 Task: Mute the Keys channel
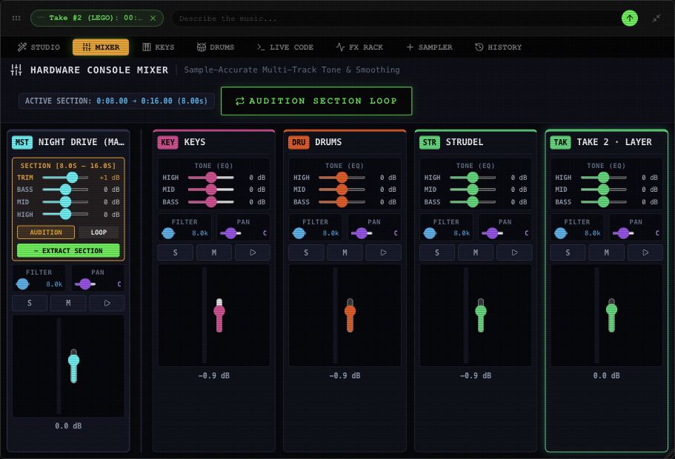coord(214,252)
